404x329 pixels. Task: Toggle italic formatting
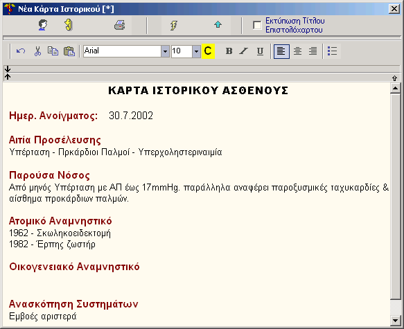(244, 51)
